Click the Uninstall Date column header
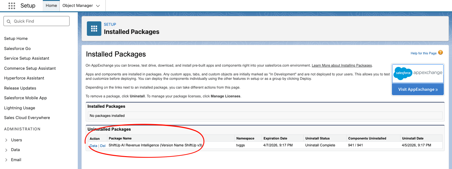Screen dimensions: 452x169 pyautogui.click(x=413, y=138)
